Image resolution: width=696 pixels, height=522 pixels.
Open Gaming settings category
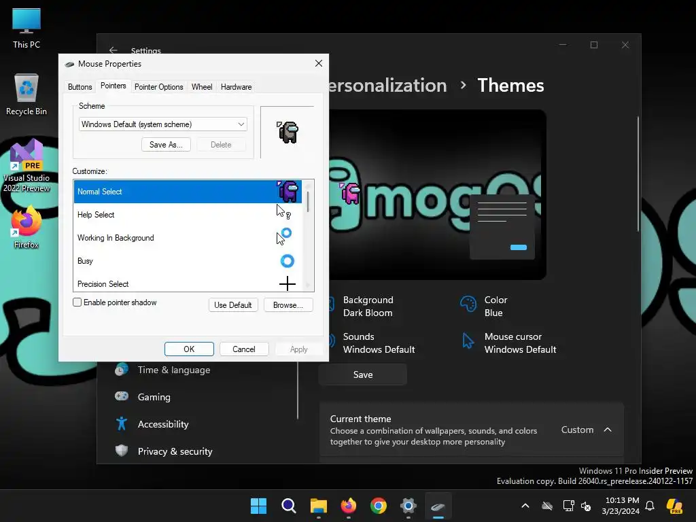click(x=143, y=397)
